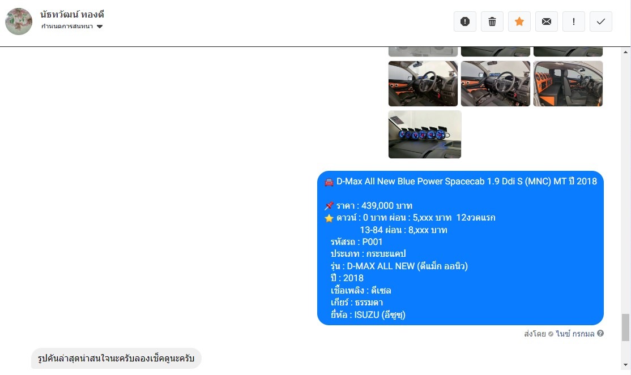This screenshot has height=375, width=631.
Task: Click the line เกียร์ : ธรรมดา
Action: click(356, 302)
